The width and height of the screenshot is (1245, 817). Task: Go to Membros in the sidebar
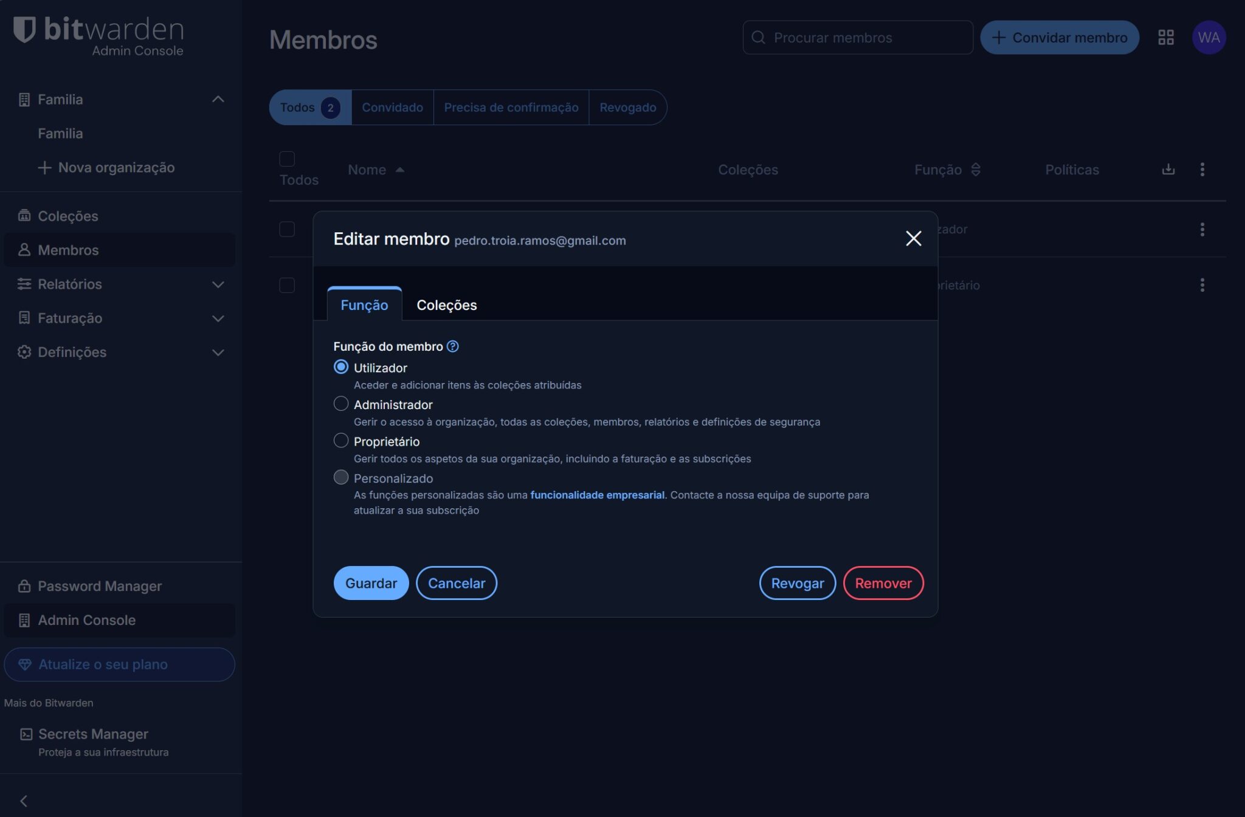point(119,250)
